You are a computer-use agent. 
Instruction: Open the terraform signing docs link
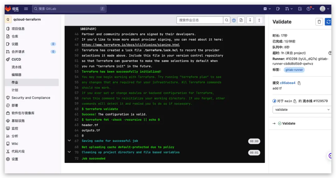pyautogui.click(x=130, y=45)
